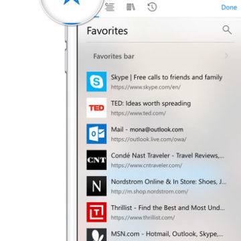The image size is (241, 241).
Task: Click the TED logo icon
Action: [x=96, y=108]
